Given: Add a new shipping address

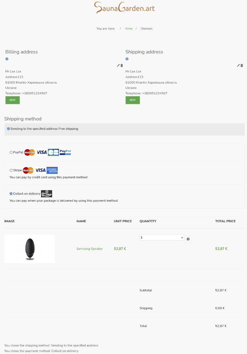Looking at the screenshot, I should 133,100.
